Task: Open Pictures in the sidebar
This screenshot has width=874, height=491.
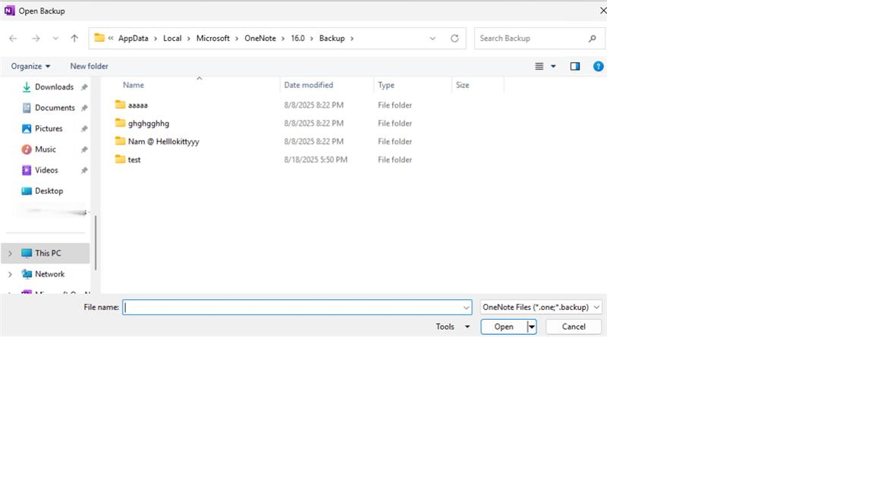Action: (49, 129)
